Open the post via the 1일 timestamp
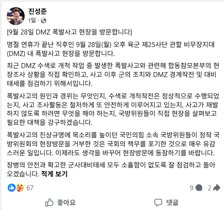 [x=32, y=20]
